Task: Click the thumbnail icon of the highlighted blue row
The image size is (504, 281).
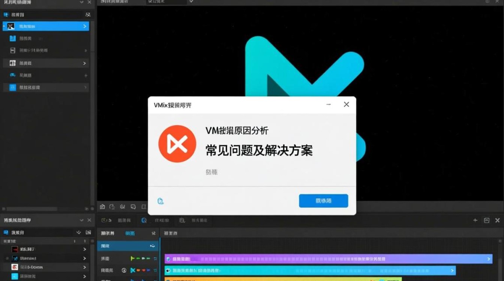Action: click(11, 26)
